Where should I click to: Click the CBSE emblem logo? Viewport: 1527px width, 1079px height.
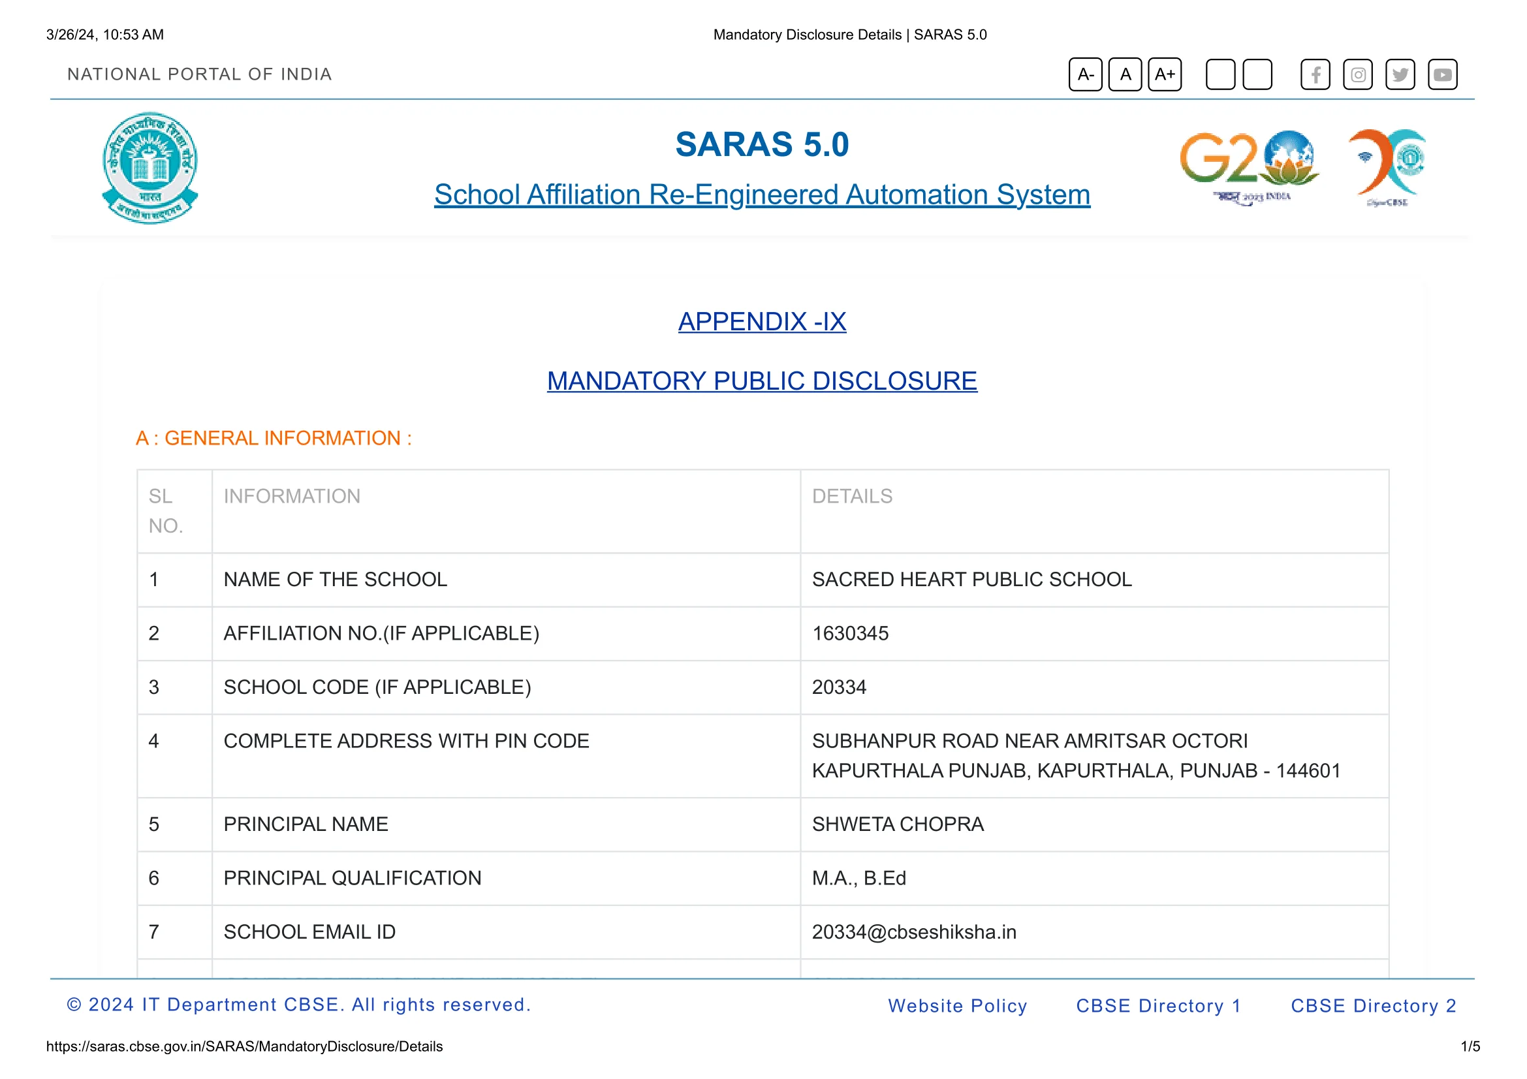click(x=150, y=168)
